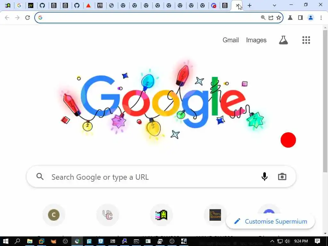The width and height of the screenshot is (328, 246).
Task: Show hidden system tray icons
Action: (272, 241)
